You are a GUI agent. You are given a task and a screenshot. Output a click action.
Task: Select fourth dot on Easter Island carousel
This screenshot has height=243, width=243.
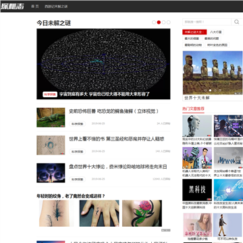tap(220, 90)
